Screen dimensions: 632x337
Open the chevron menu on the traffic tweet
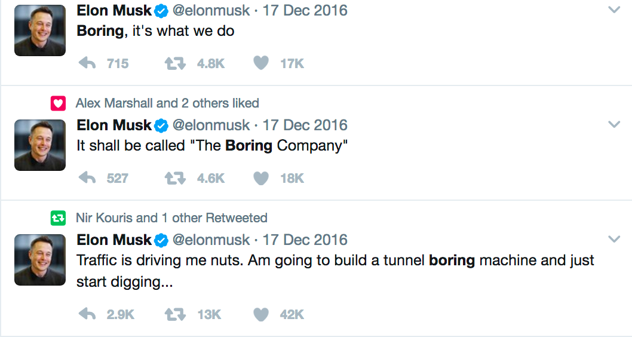(x=613, y=239)
